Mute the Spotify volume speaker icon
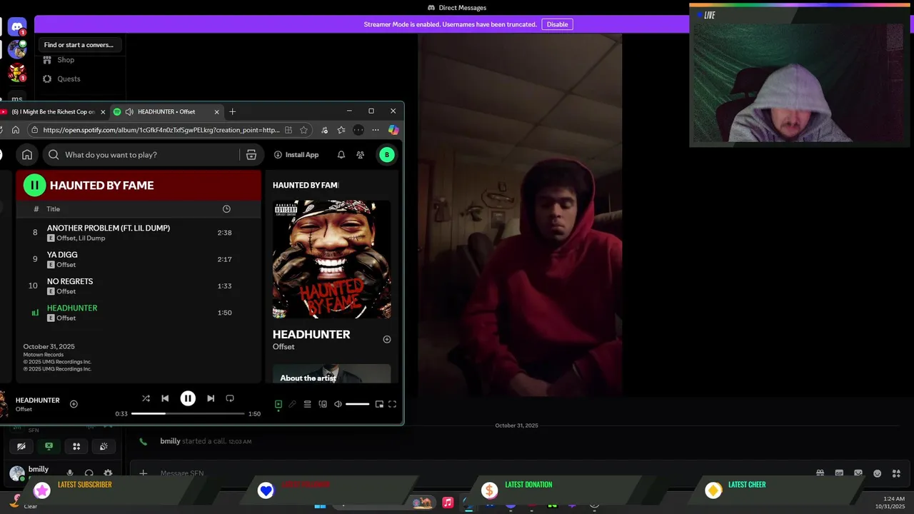This screenshot has width=914, height=514. click(338, 404)
